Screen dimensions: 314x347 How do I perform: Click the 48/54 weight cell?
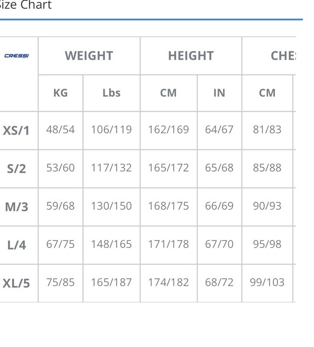pos(60,130)
